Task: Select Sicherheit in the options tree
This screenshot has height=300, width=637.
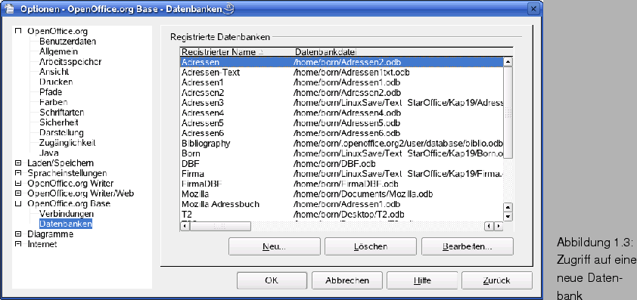Action: (x=59, y=122)
